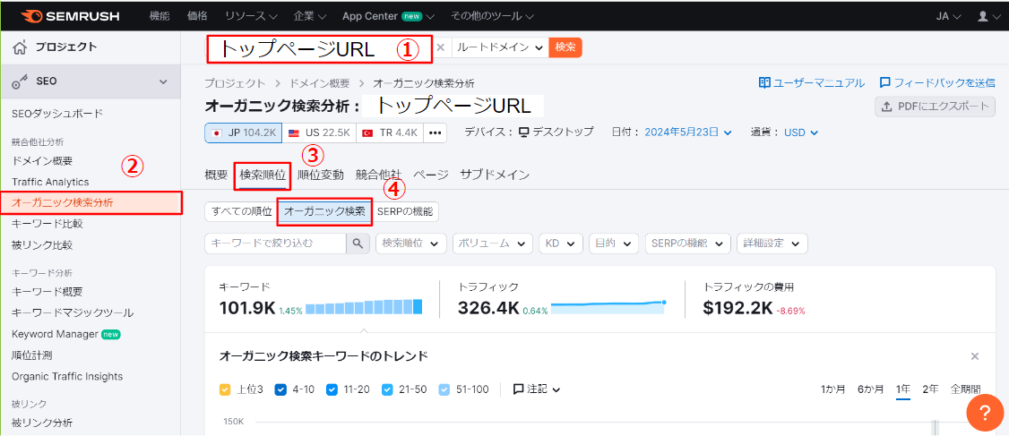Click the Semrush logo icon
This screenshot has height=436, width=1009.
click(x=30, y=16)
